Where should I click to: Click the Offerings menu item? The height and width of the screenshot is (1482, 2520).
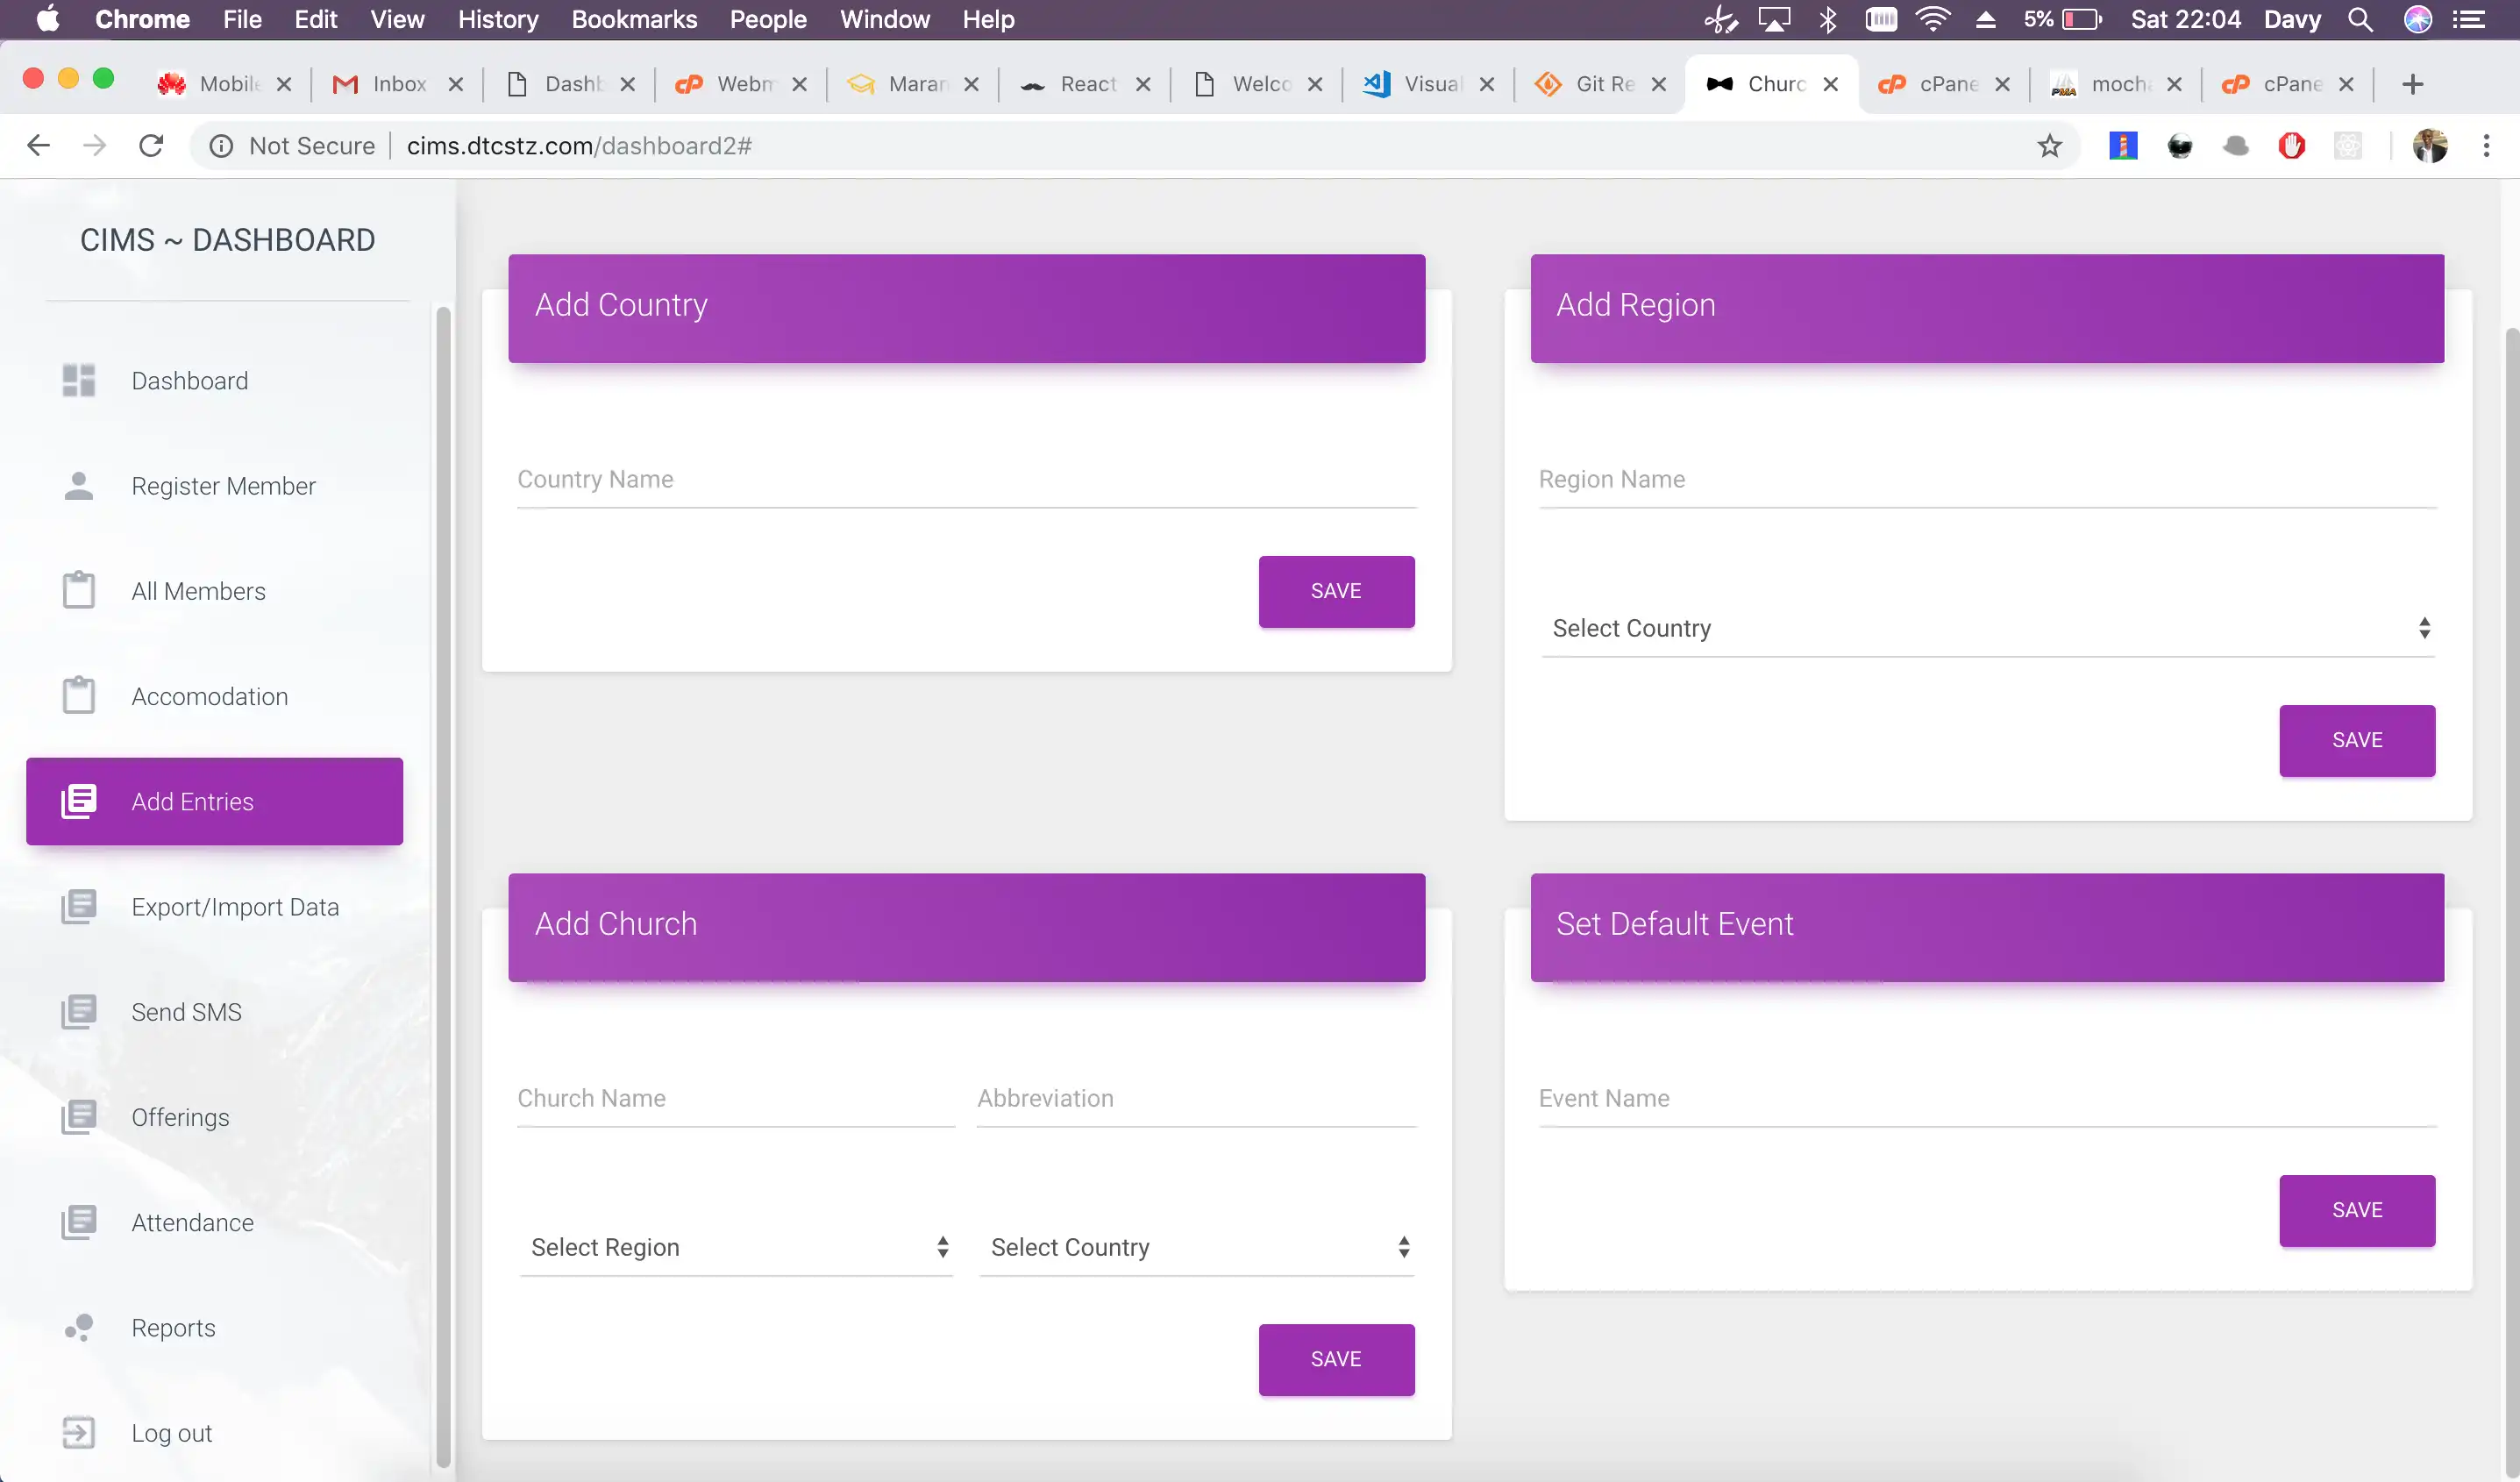coord(180,1117)
